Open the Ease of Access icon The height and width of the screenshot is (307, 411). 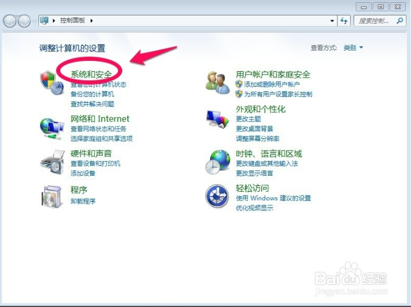218,197
